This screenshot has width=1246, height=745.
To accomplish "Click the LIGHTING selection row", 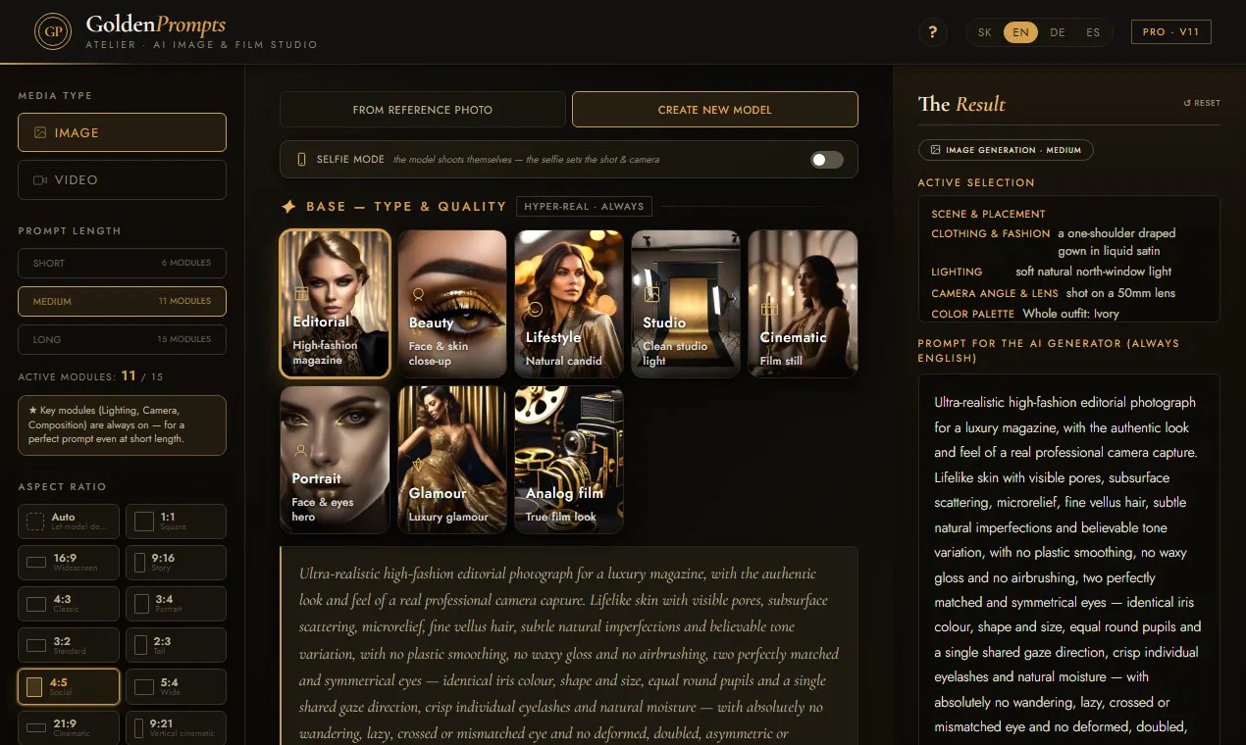I will [x=1068, y=272].
